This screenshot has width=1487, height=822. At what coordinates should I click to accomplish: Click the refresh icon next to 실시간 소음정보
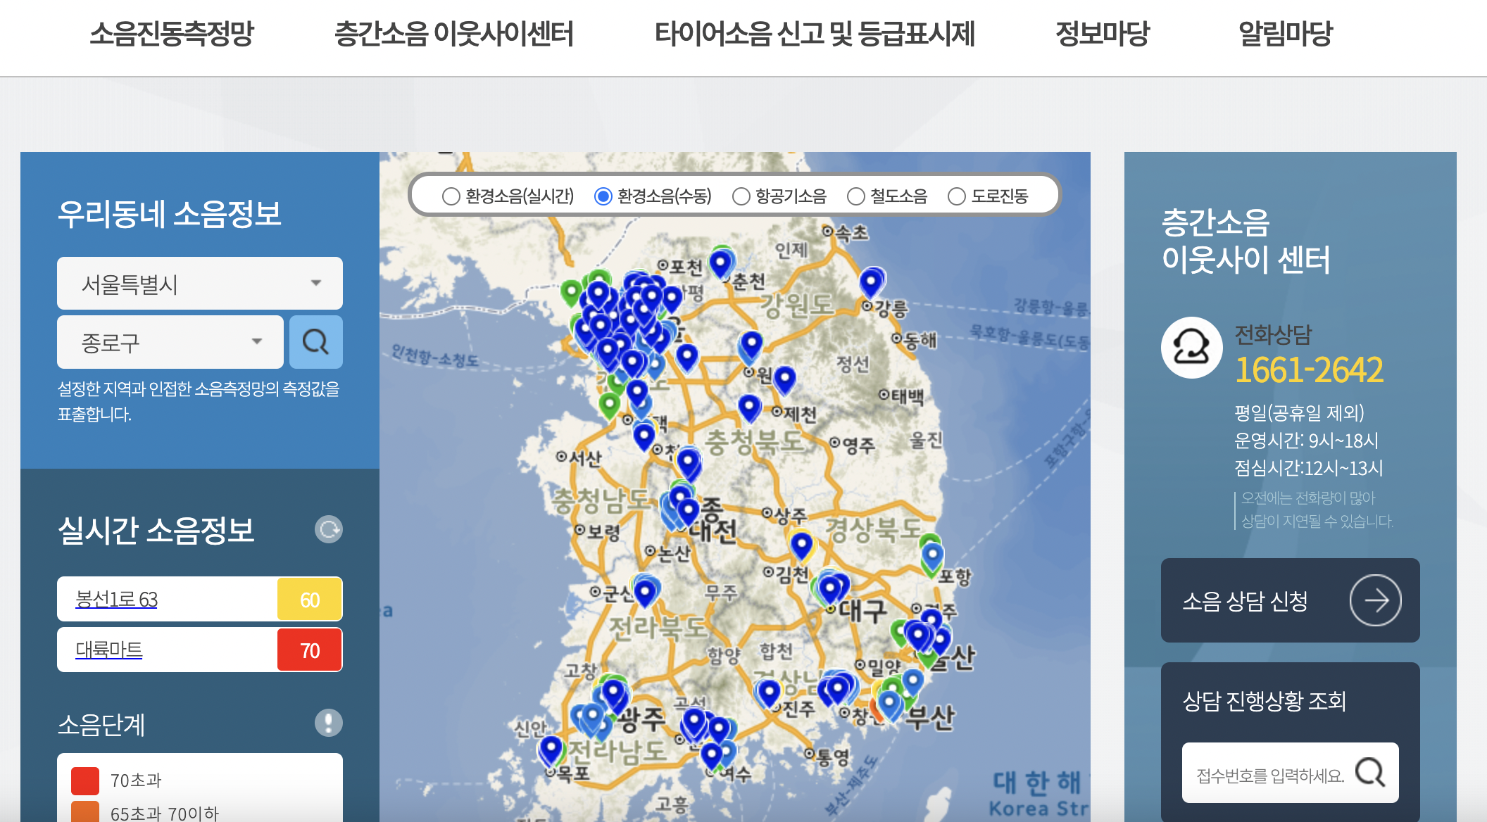[328, 529]
